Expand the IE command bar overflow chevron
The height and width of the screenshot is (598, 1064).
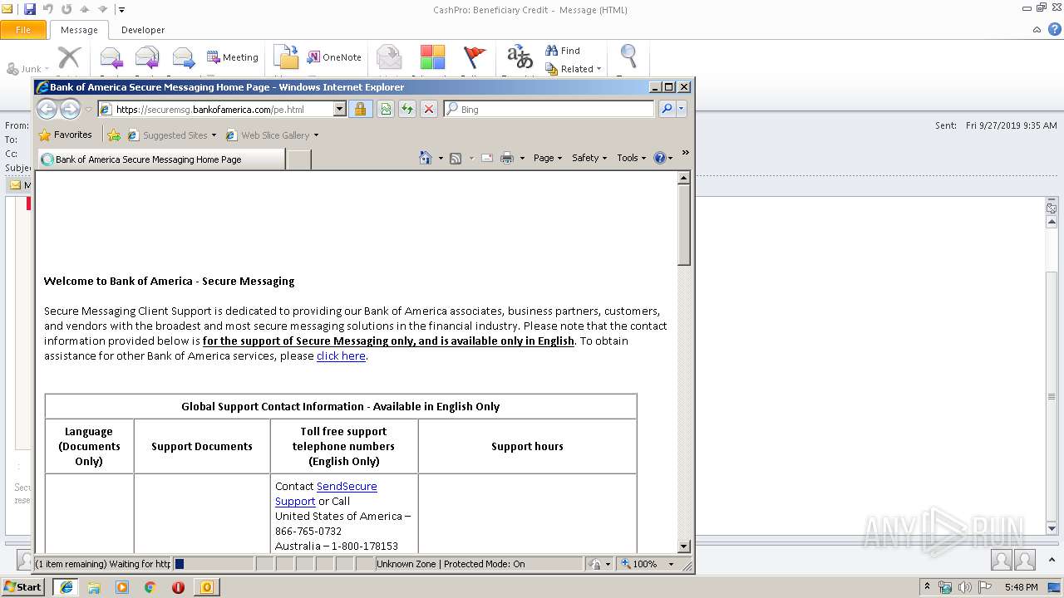pos(686,153)
